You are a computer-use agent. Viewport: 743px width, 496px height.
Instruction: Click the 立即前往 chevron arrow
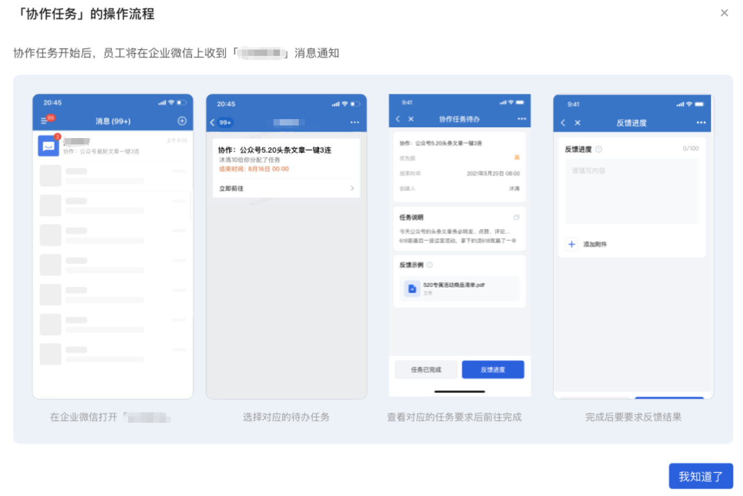coord(352,188)
